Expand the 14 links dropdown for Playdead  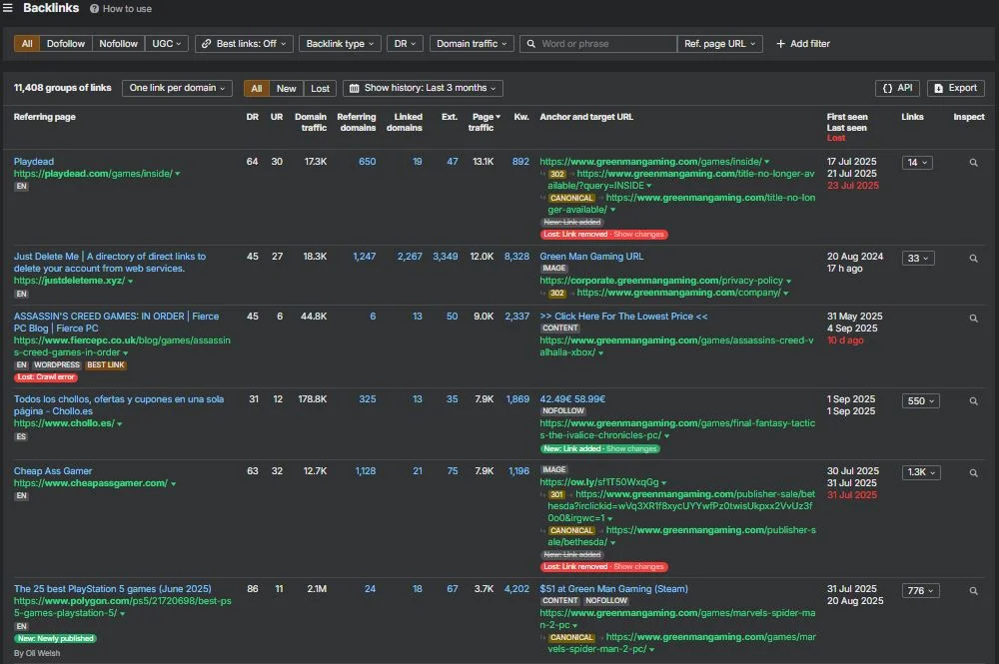tap(917, 163)
